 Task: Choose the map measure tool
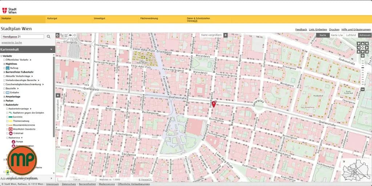(66, 35)
